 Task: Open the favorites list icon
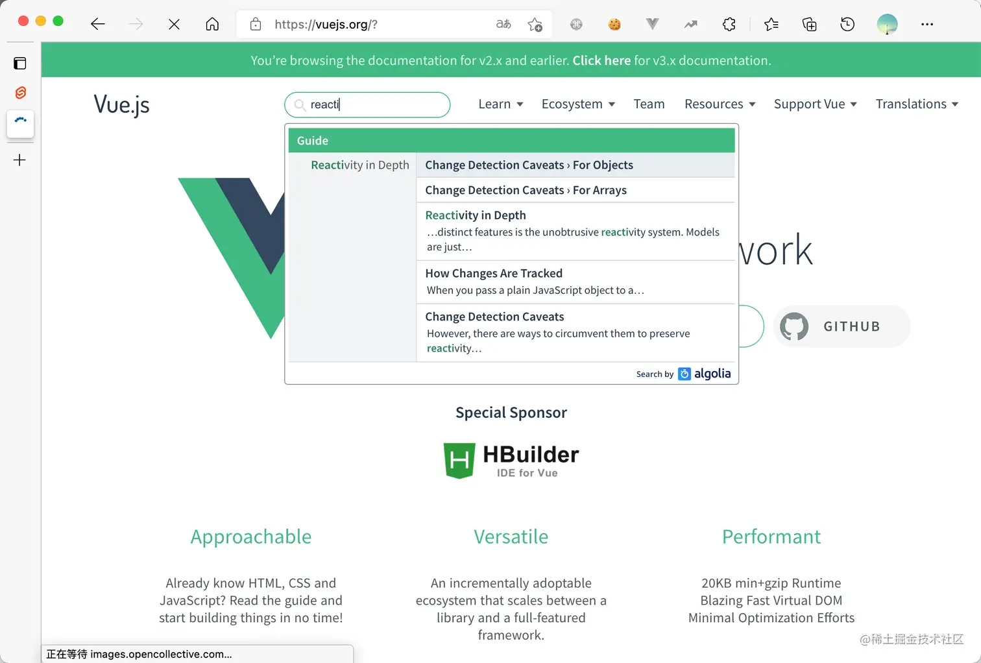pos(771,25)
